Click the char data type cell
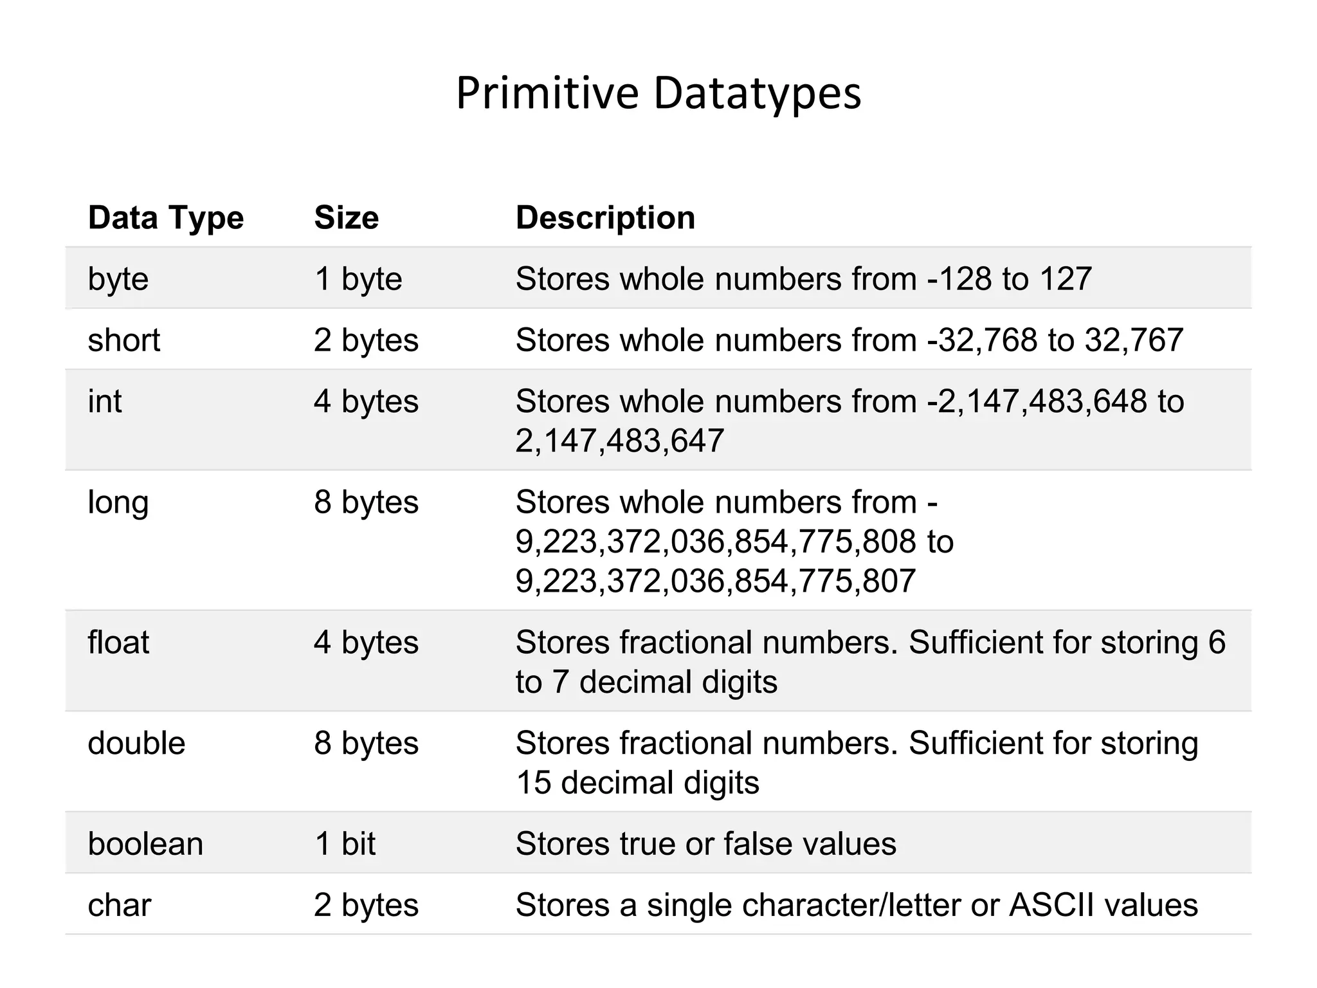 (120, 905)
